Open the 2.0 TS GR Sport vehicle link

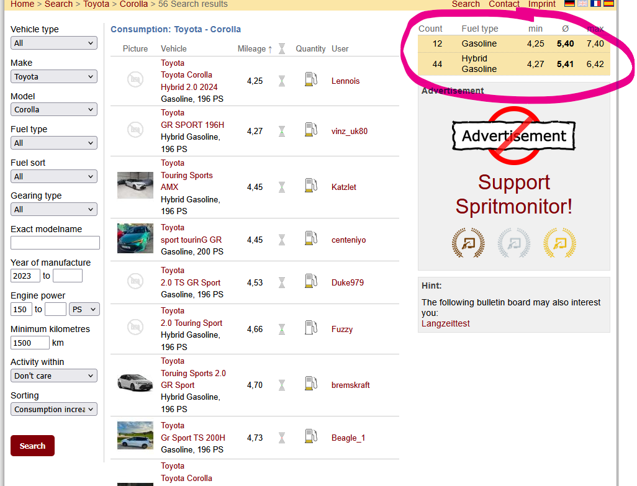191,282
